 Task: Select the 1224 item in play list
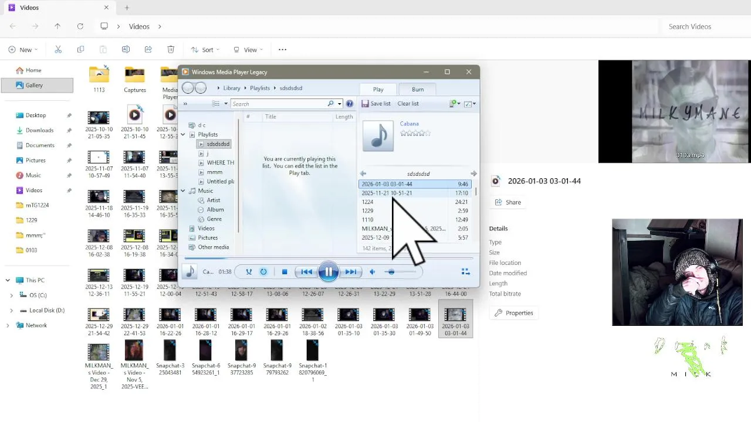pos(415,202)
